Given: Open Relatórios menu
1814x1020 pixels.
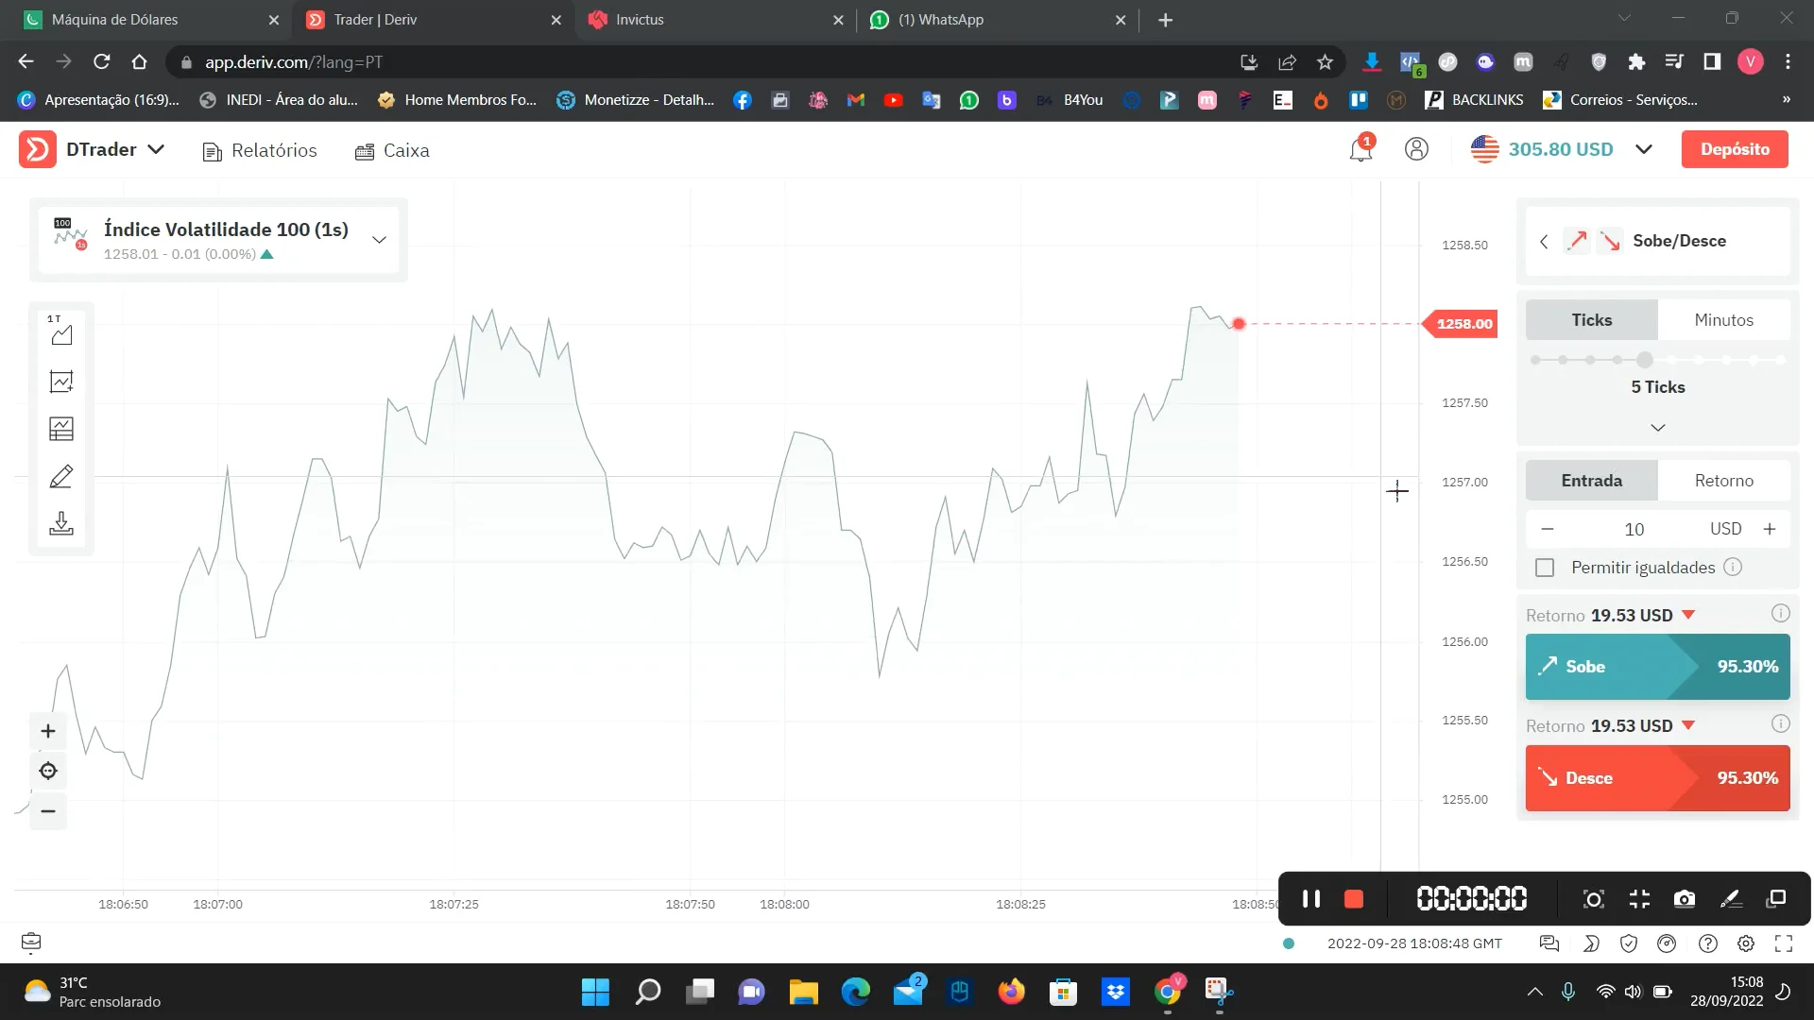Looking at the screenshot, I should pos(260,151).
